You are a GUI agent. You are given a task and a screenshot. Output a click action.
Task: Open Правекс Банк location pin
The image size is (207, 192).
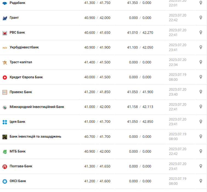coord(201,92)
